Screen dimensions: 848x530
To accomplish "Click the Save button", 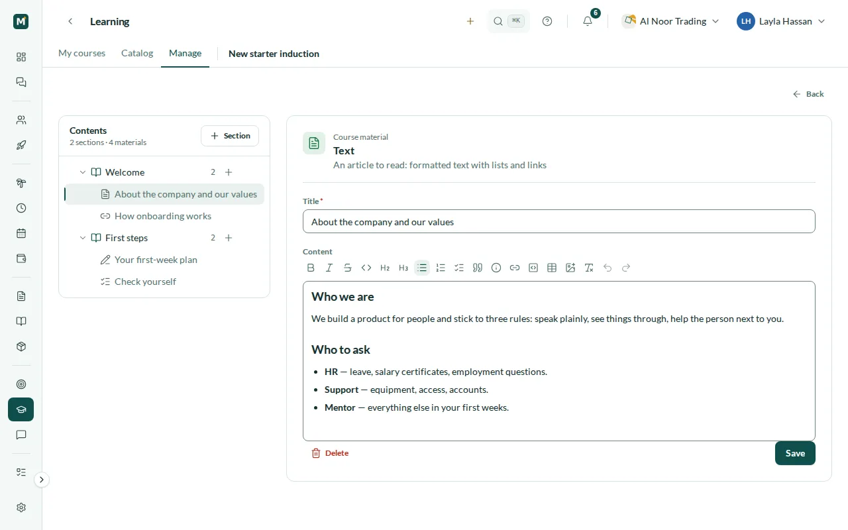I will point(795,453).
